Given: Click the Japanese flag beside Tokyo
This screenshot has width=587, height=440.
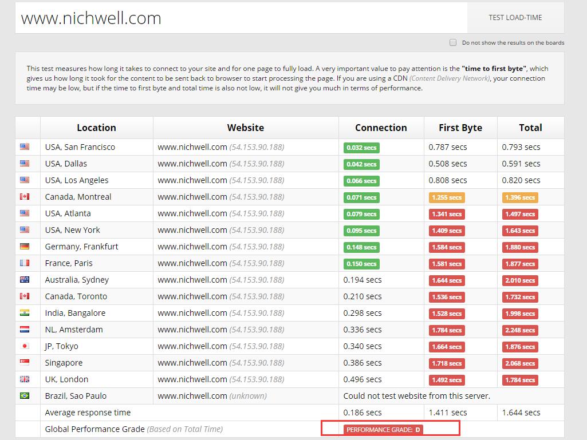Looking at the screenshot, I should pos(25,346).
